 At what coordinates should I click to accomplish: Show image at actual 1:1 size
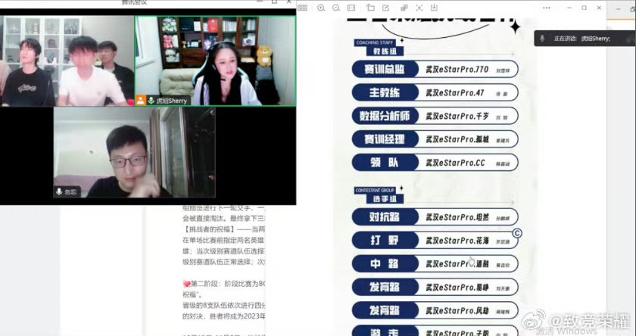point(351,8)
